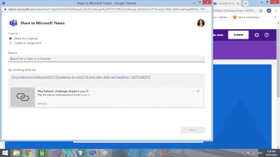Click the kahoot.it domain text in preview
This screenshot has height=157, width=280.
(42, 104)
